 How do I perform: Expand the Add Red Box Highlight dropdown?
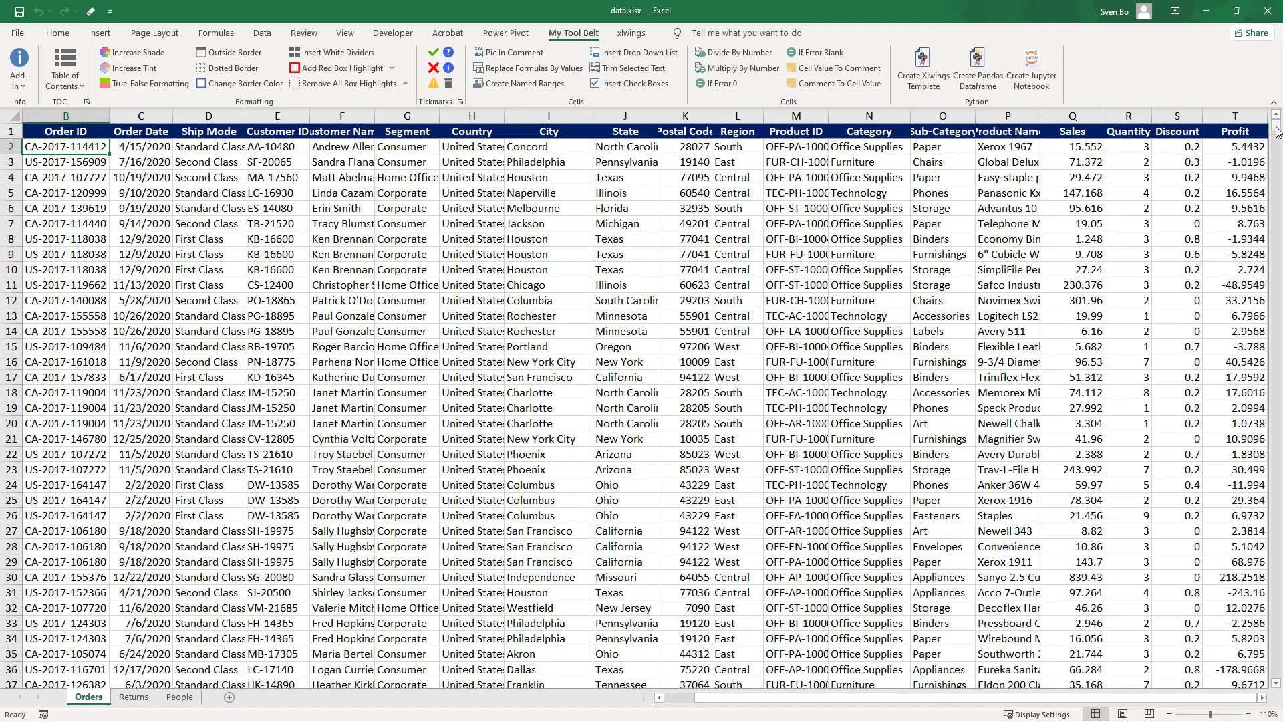[x=392, y=68]
